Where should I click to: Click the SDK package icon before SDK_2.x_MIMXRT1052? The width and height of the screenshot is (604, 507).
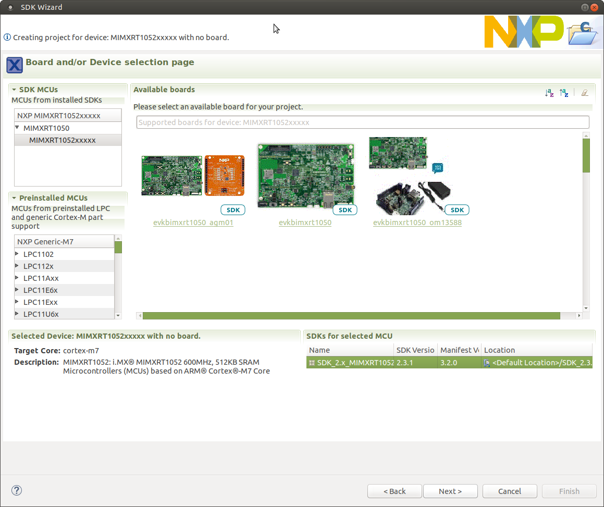(x=312, y=363)
